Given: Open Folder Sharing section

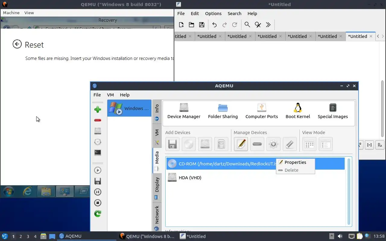Looking at the screenshot, I should 223,111.
